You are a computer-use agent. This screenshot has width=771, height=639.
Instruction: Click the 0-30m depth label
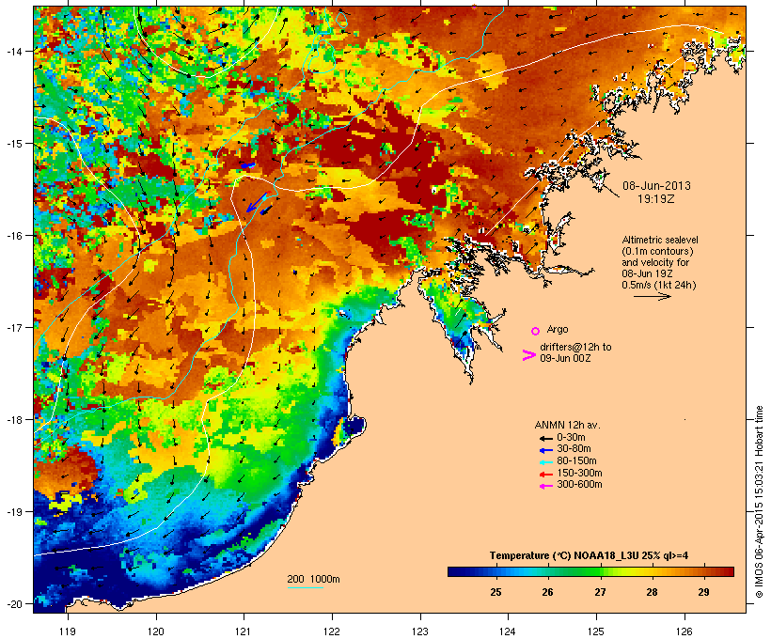tap(571, 438)
